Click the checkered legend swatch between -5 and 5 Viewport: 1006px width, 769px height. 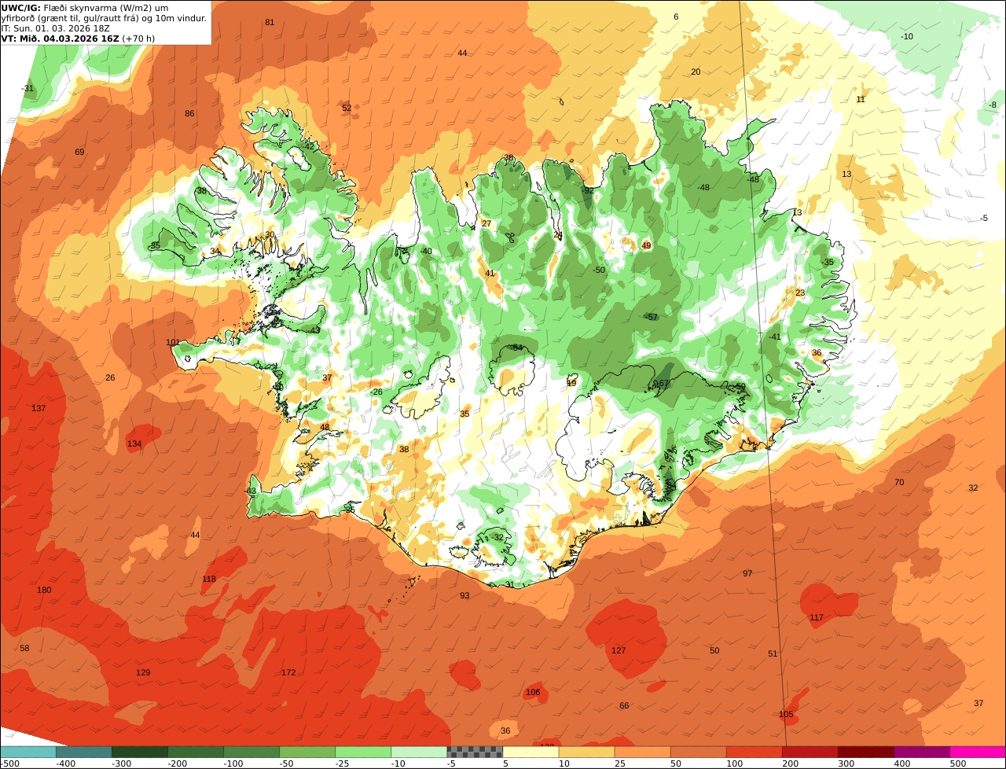point(475,752)
